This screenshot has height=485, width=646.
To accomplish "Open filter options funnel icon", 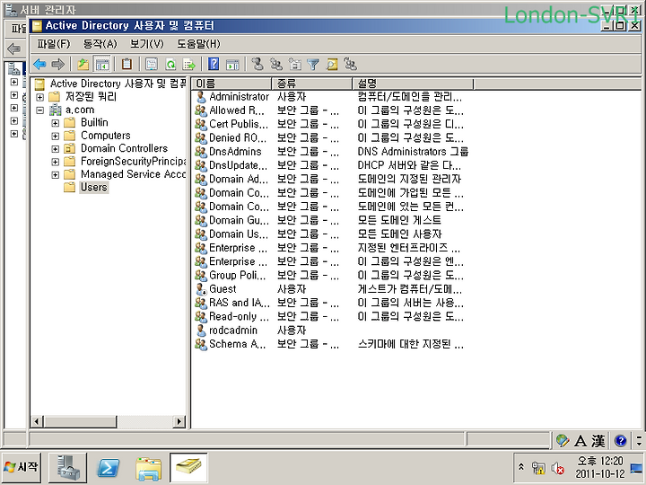I will (x=313, y=65).
